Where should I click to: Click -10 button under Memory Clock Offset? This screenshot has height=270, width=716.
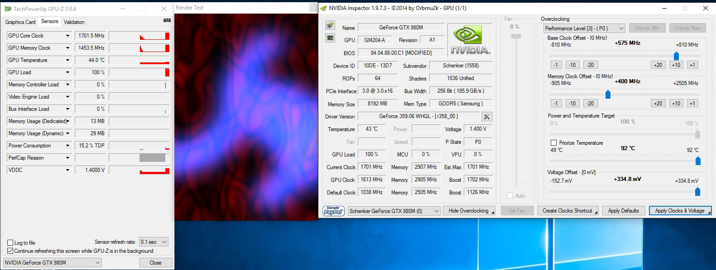pyautogui.click(x=572, y=104)
